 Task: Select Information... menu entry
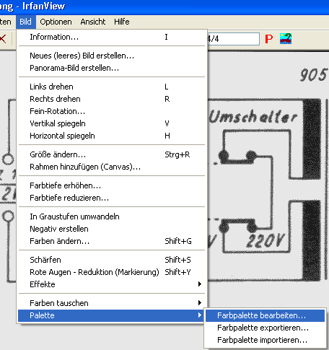(112, 37)
